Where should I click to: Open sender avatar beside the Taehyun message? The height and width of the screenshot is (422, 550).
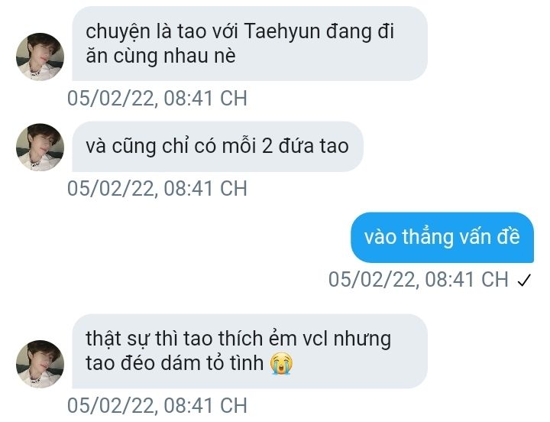tap(40, 57)
